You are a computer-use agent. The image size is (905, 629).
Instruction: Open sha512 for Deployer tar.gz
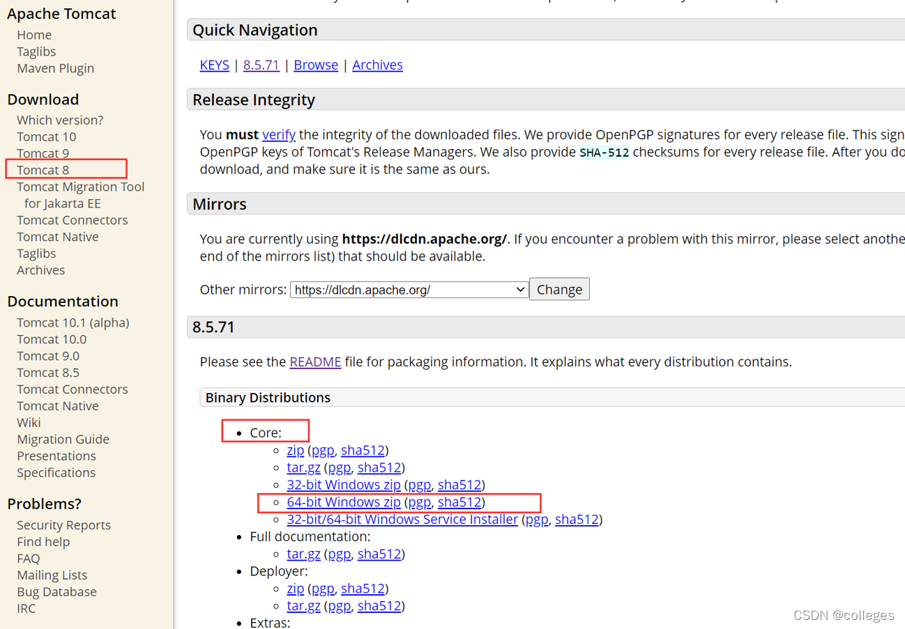[379, 606]
